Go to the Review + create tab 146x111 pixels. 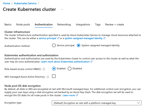114,25
